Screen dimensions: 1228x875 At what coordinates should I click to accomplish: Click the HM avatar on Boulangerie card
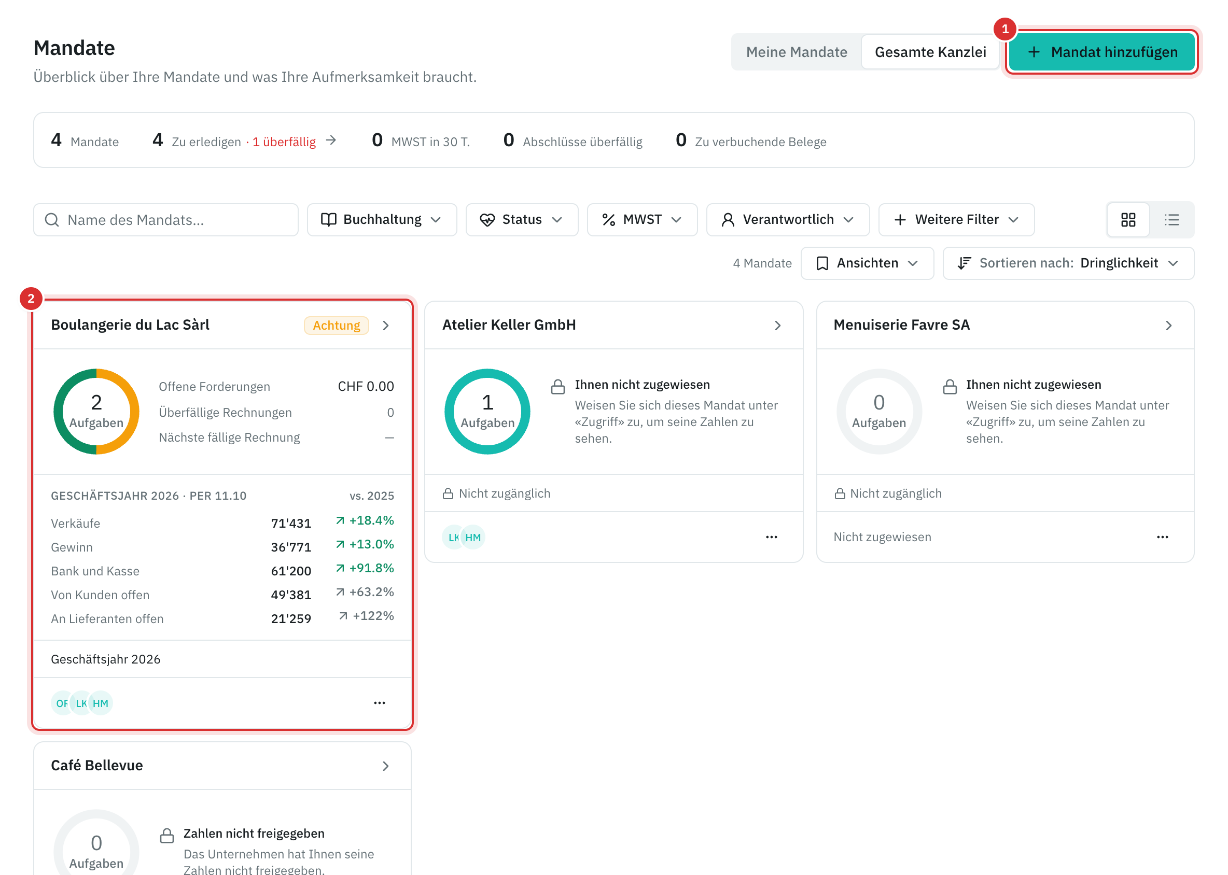[100, 702]
